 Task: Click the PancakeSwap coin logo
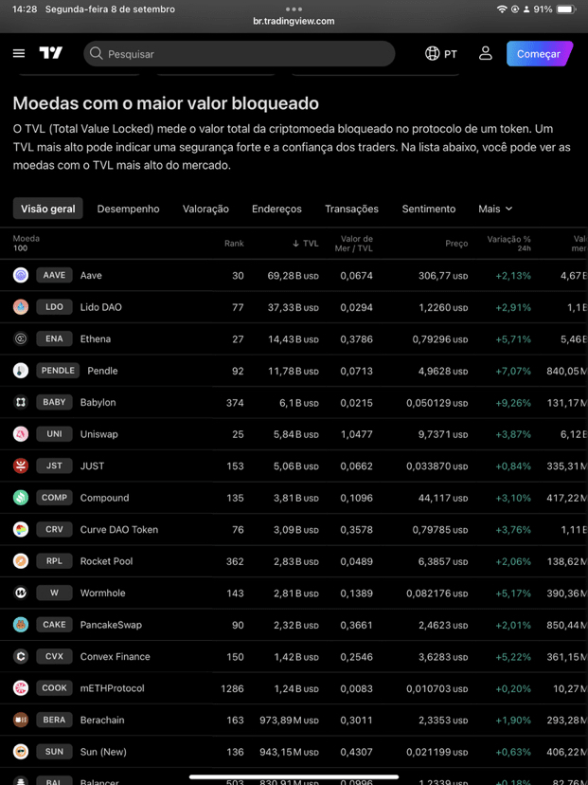[x=21, y=624]
